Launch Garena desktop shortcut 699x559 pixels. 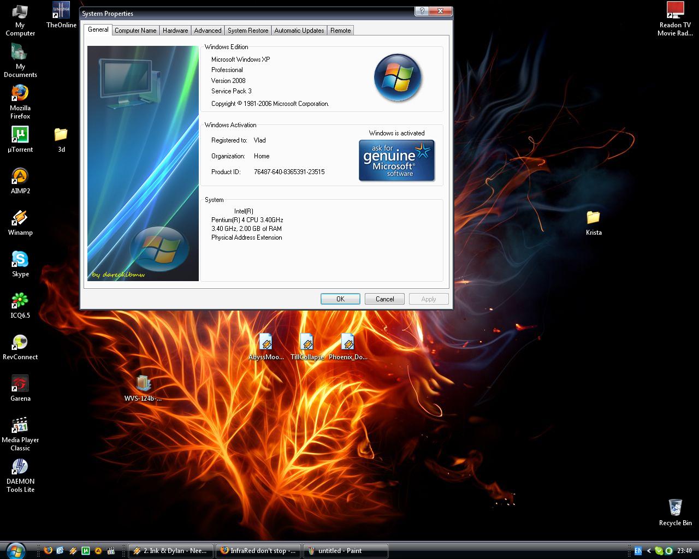tap(20, 389)
